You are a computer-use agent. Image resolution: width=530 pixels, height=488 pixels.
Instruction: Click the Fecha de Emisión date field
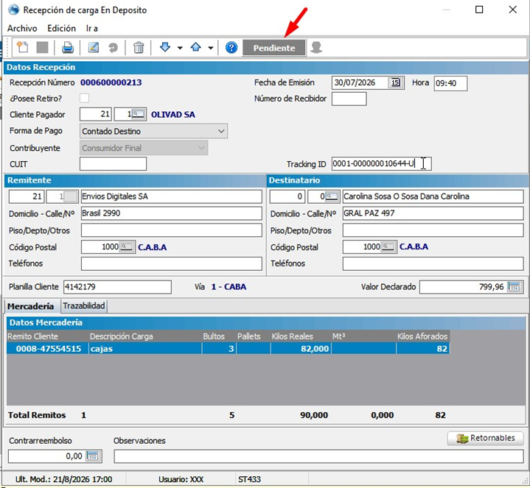[x=360, y=82]
